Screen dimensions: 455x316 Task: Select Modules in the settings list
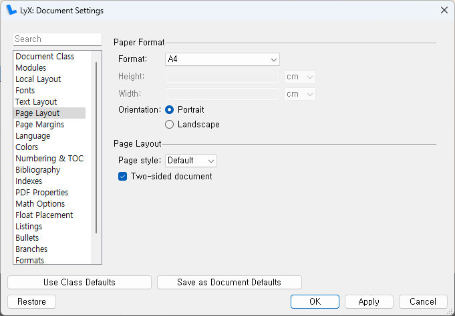tap(31, 67)
